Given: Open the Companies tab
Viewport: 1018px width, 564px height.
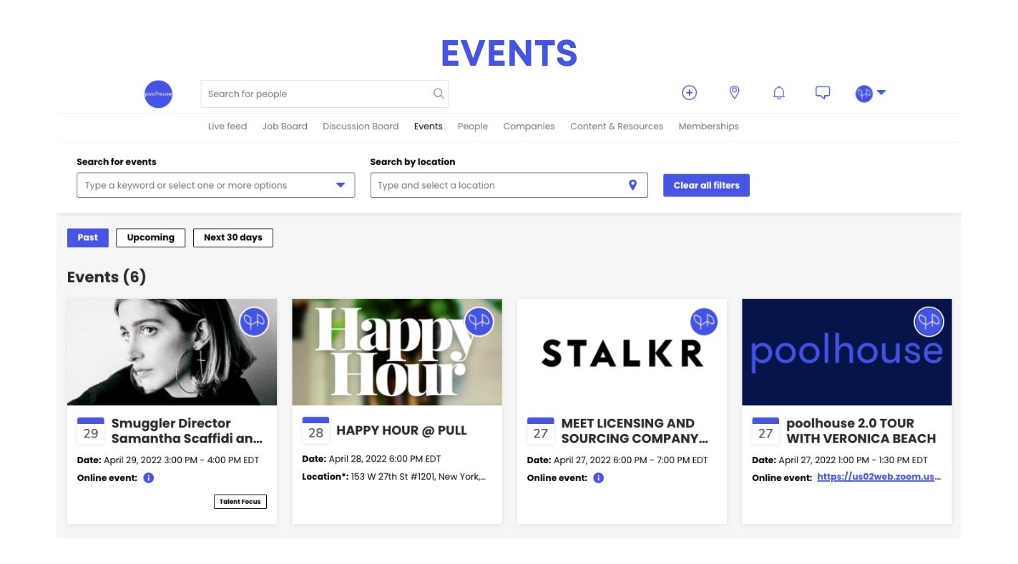Looking at the screenshot, I should coord(529,127).
